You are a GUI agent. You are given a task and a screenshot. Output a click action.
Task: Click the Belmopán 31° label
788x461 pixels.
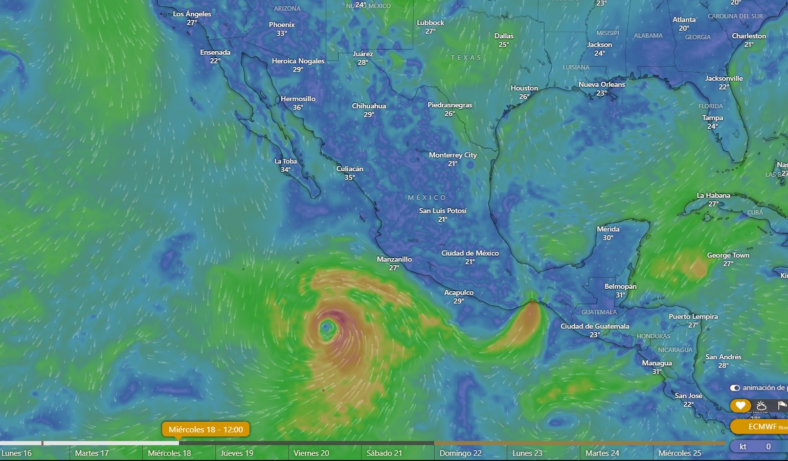point(620,290)
